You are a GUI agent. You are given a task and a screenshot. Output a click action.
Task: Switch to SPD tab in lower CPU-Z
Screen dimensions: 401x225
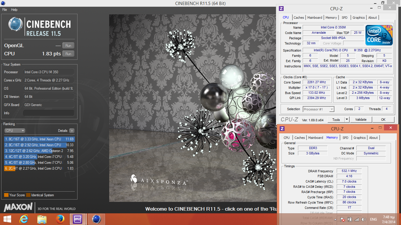tap(346, 138)
